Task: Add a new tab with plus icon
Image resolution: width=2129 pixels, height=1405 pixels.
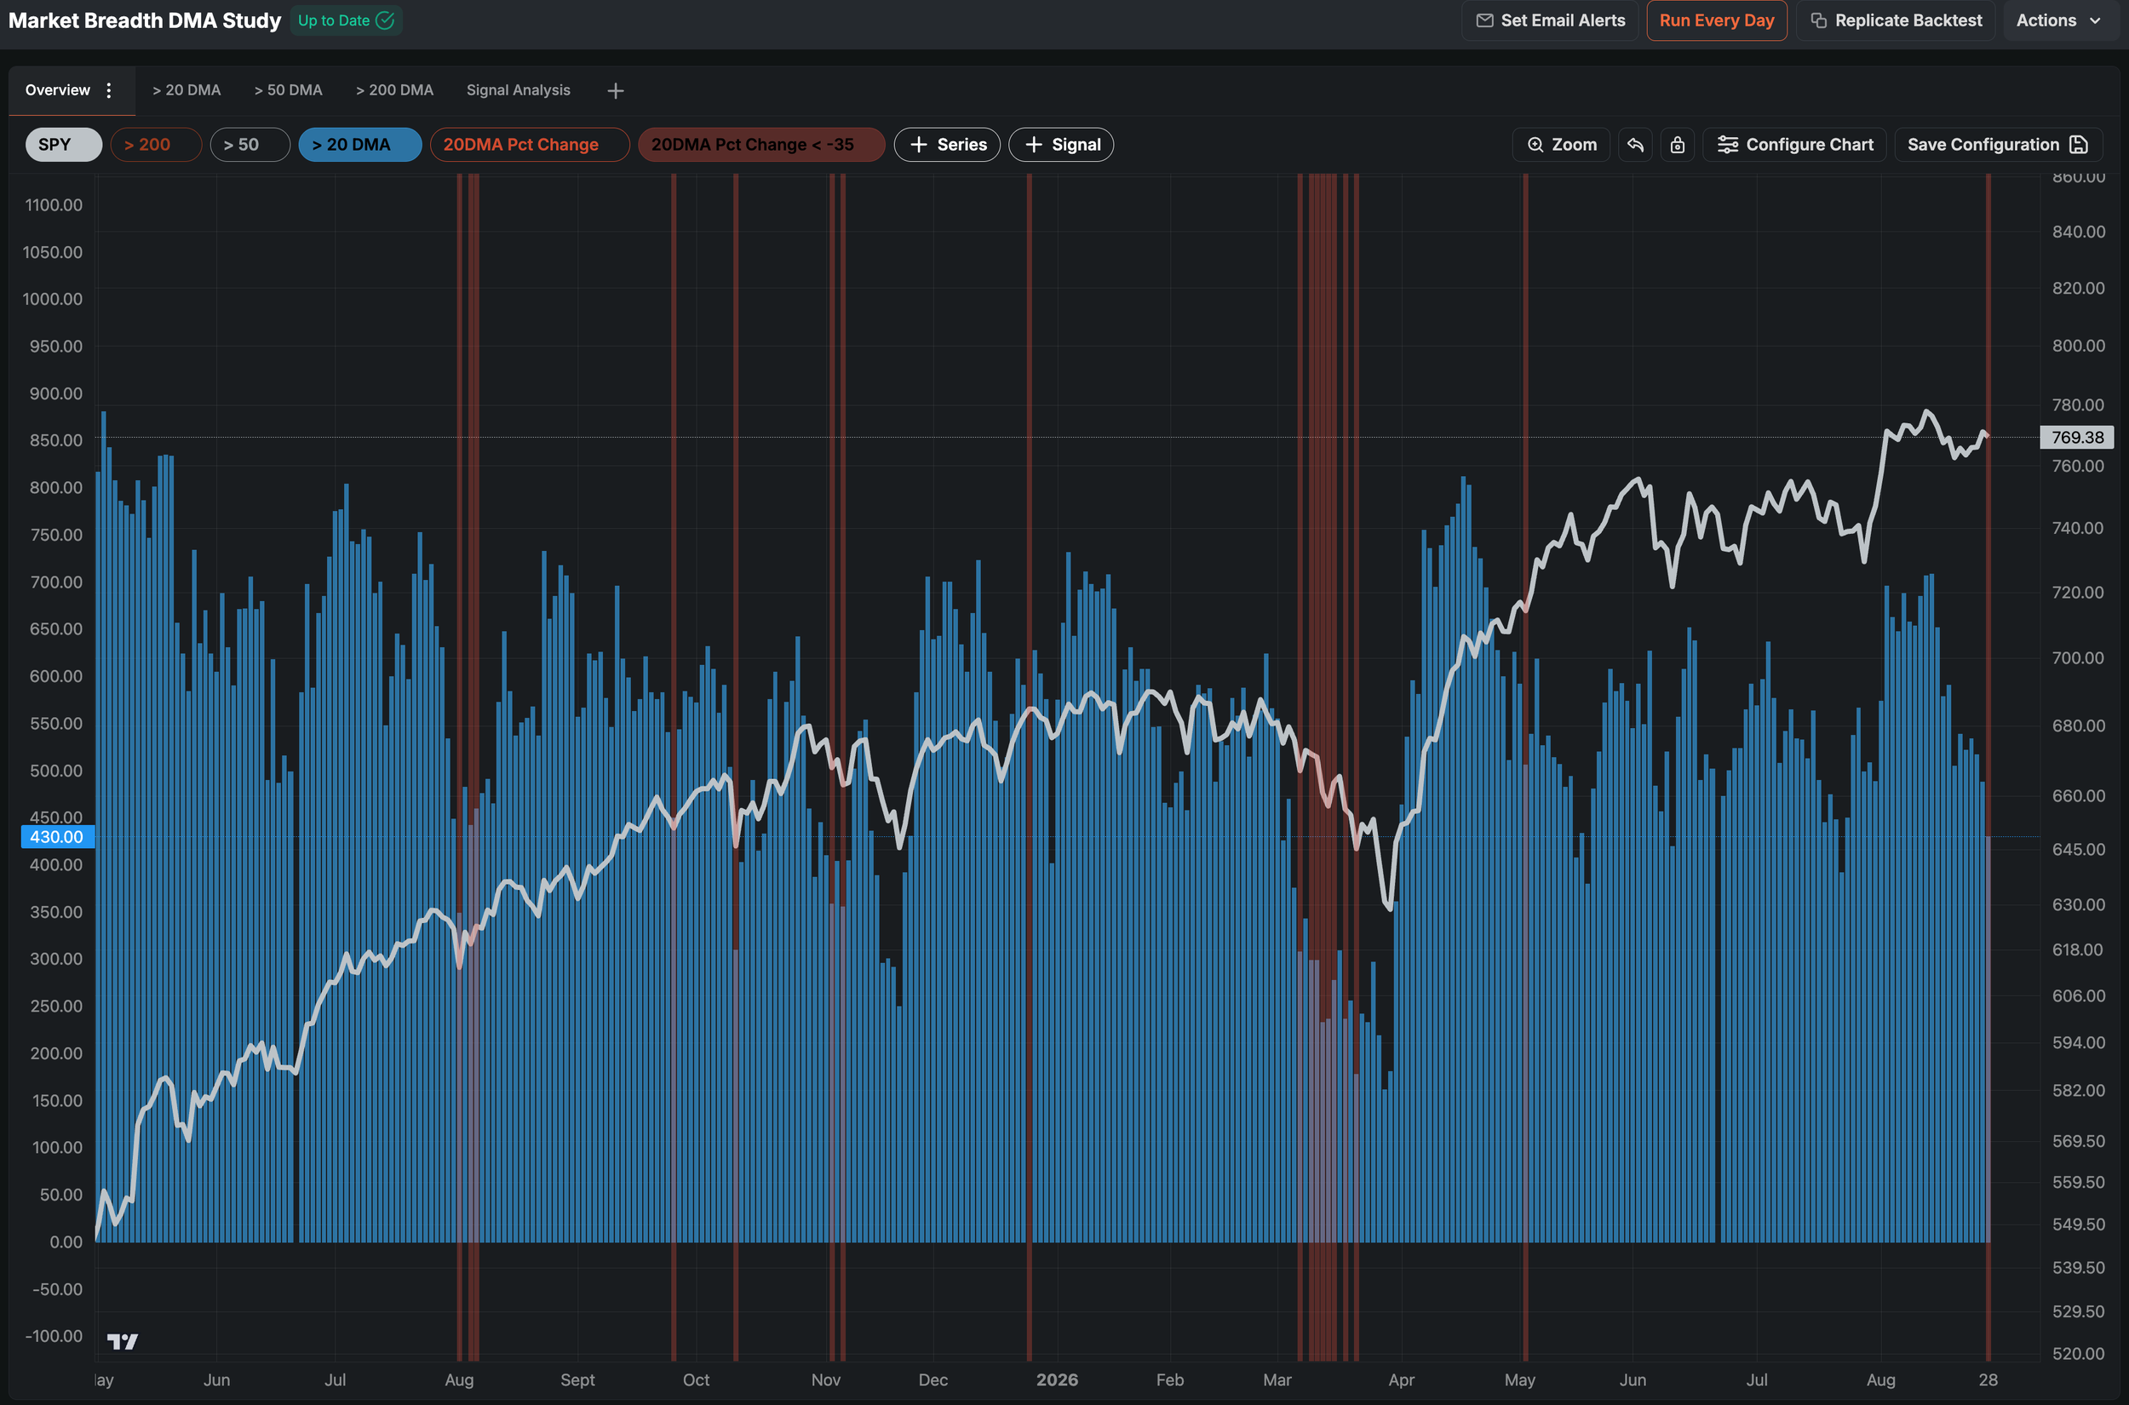Action: (616, 90)
